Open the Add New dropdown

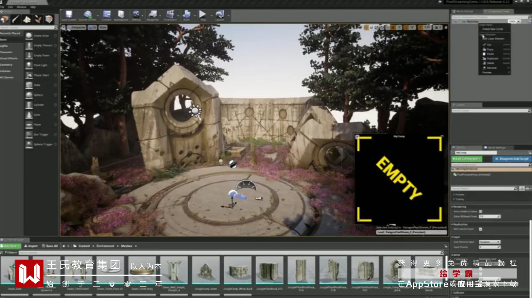[10, 246]
